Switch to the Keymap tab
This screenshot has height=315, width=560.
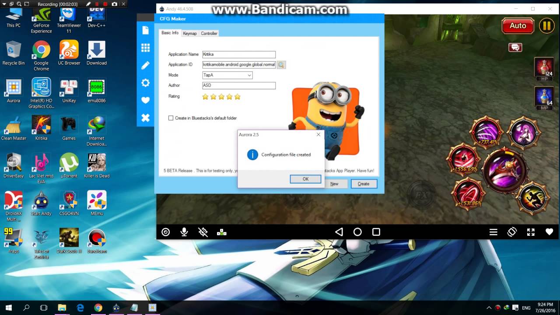click(190, 33)
